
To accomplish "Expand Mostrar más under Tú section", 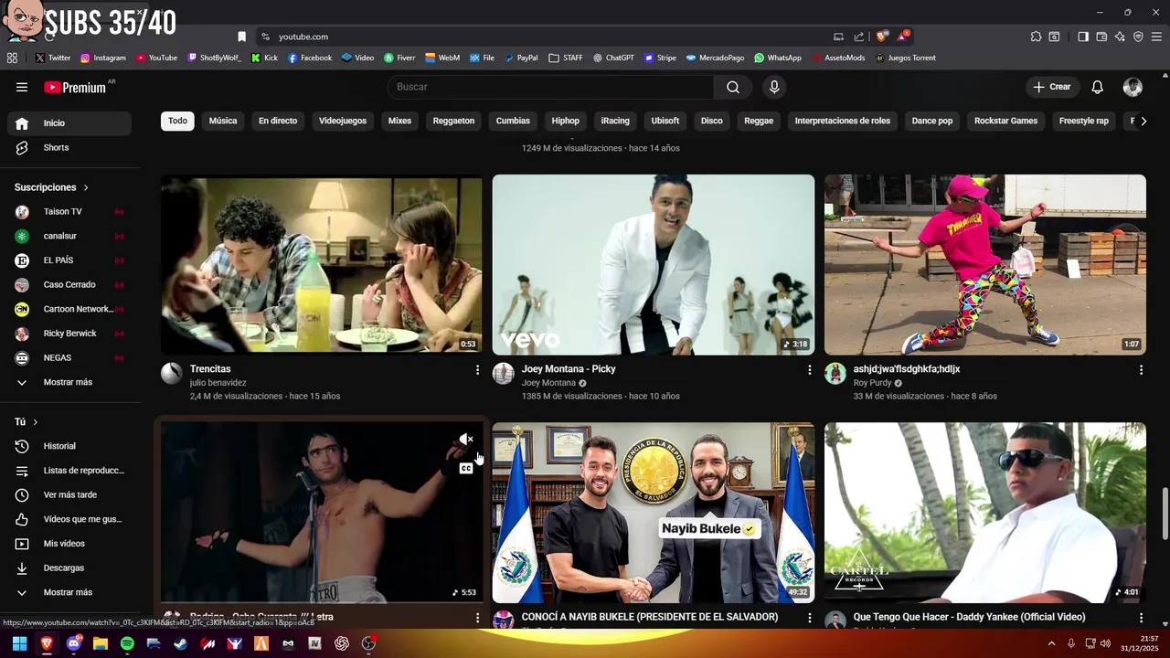I will point(69,592).
